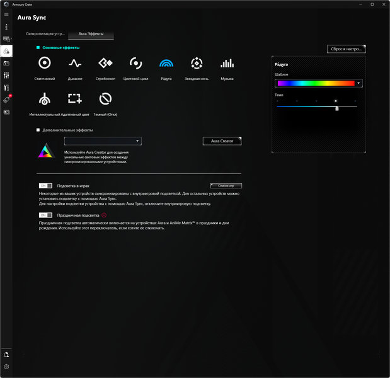Select the Strobing (Стробоскоп) effect

[105, 63]
